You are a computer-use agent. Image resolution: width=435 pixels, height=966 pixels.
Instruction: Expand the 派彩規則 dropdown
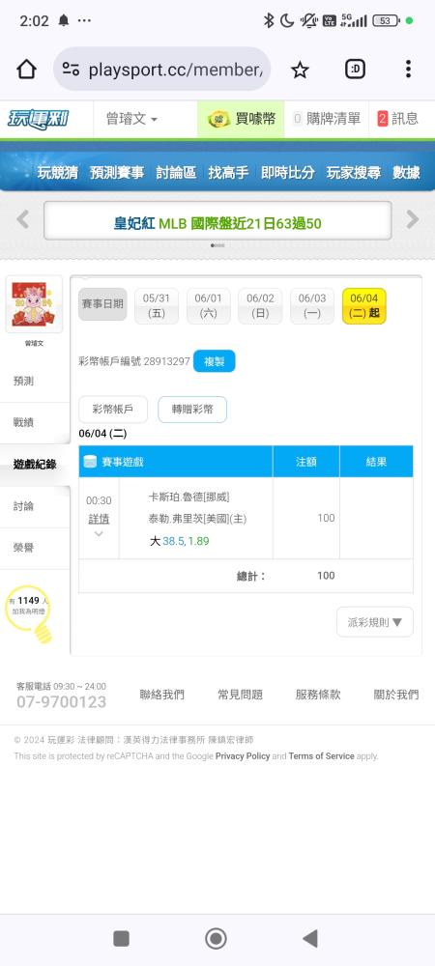point(375,622)
